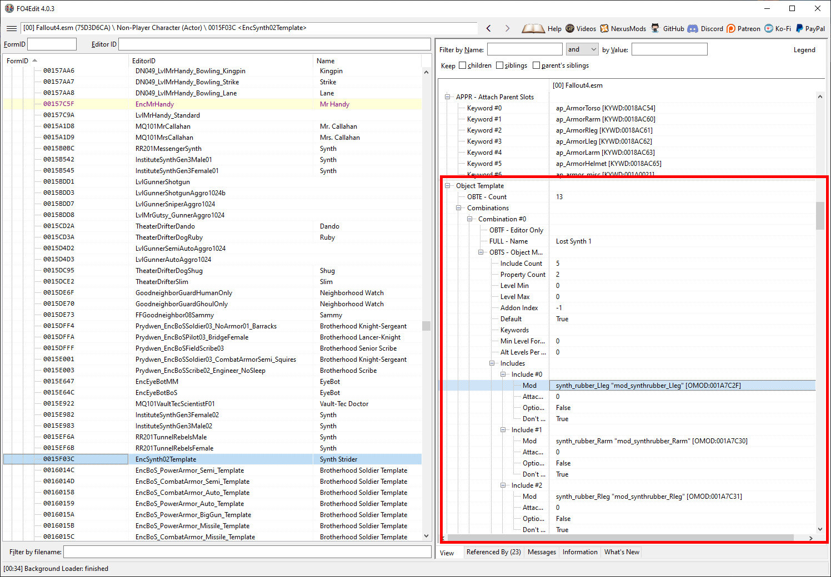Image resolution: width=831 pixels, height=577 pixels.
Task: Select EncBoS_PowerArmor_Semi_Template record row
Action: coord(213,470)
